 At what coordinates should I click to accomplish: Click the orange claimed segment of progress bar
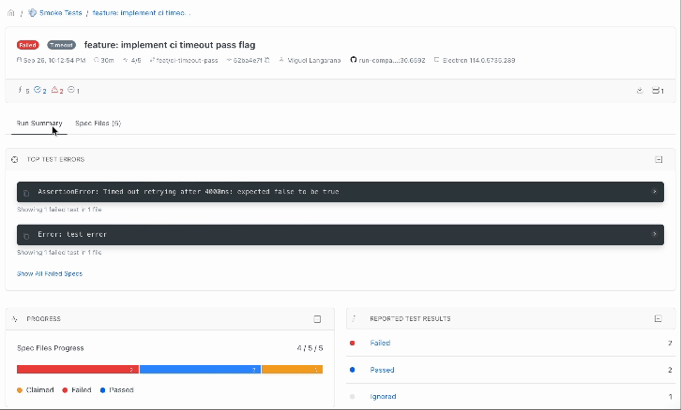point(293,369)
